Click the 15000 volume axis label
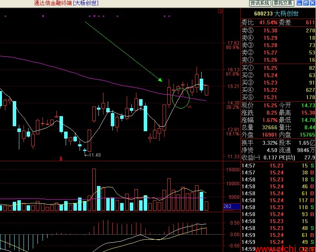316x252 pixels. (233, 170)
